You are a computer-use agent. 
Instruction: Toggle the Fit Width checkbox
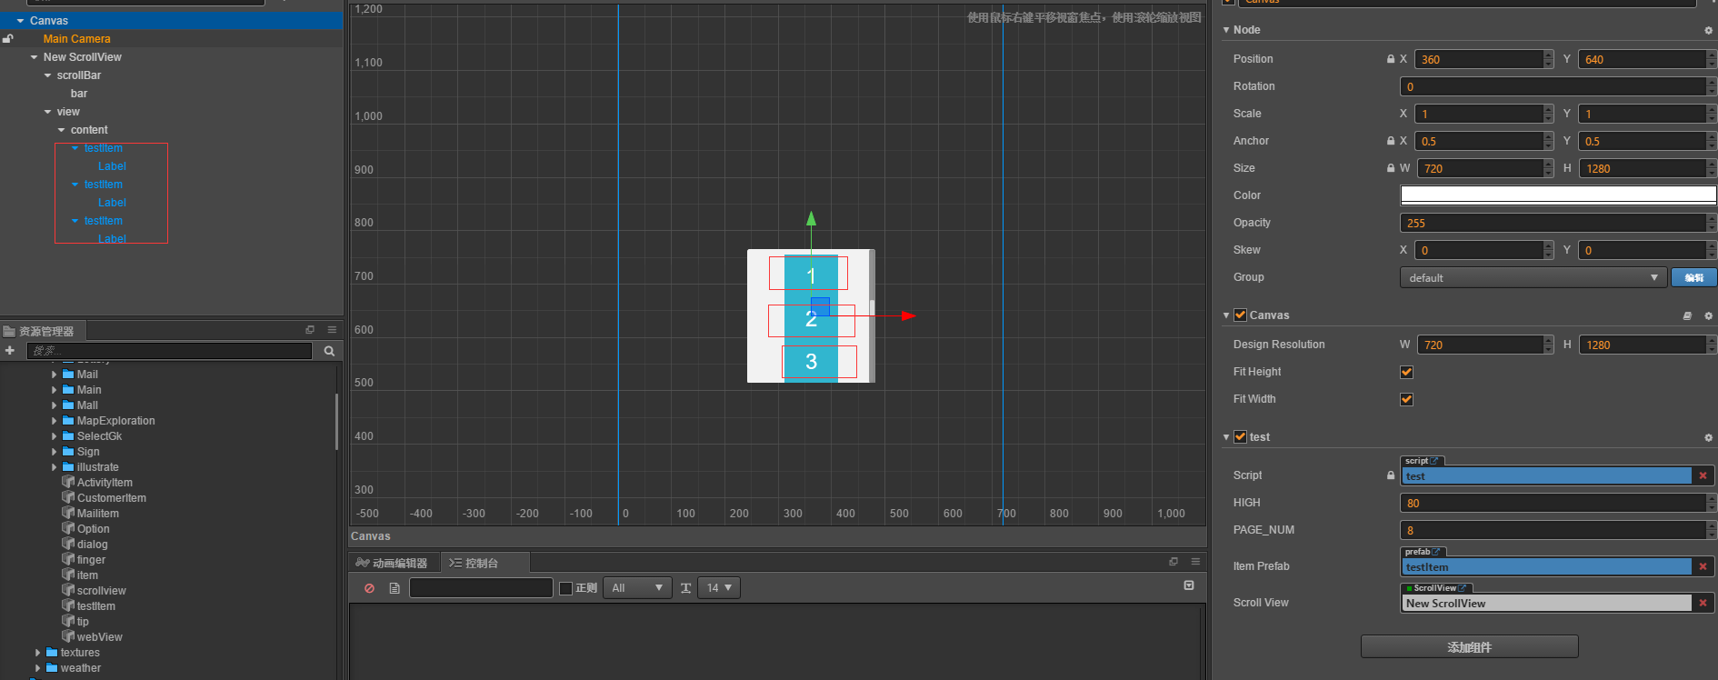(x=1407, y=399)
